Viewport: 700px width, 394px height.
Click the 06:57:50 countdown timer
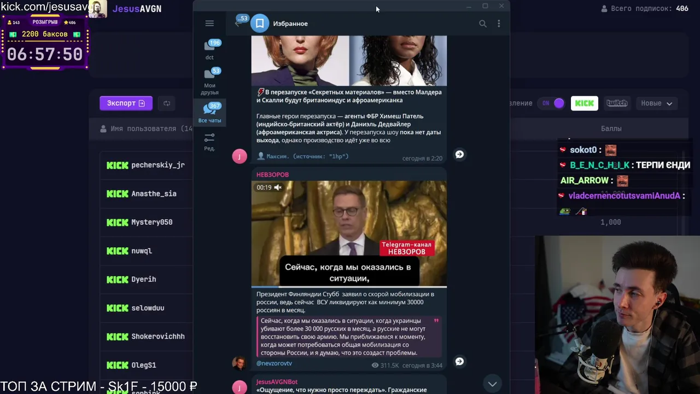45,54
